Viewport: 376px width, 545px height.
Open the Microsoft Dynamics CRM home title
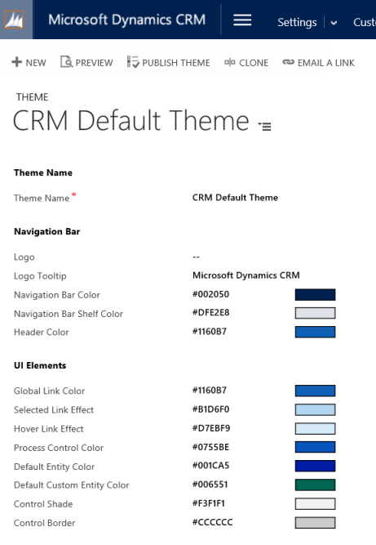[x=126, y=20]
